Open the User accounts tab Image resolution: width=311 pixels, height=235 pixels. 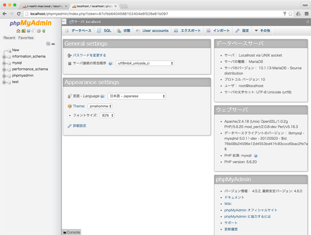[x=152, y=31]
